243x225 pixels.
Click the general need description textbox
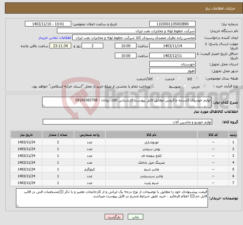127,102
